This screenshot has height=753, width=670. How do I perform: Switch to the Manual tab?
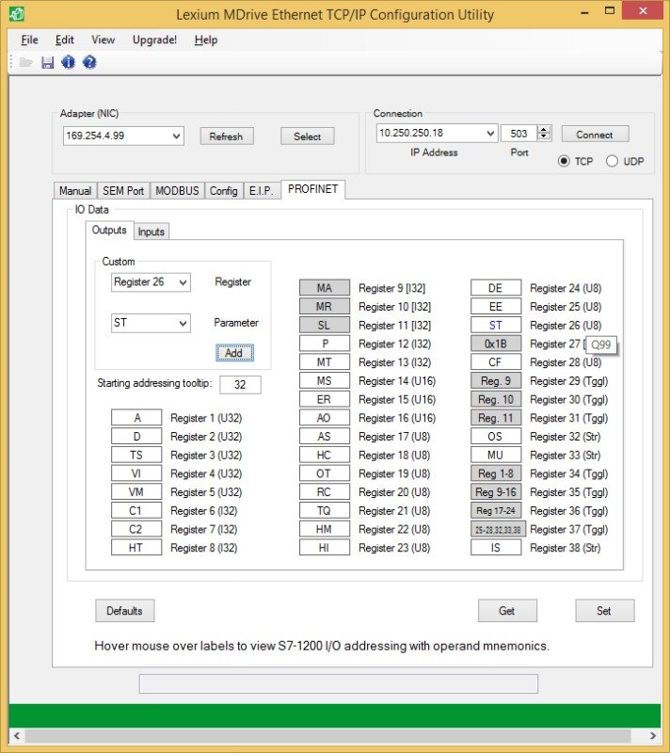point(75,191)
